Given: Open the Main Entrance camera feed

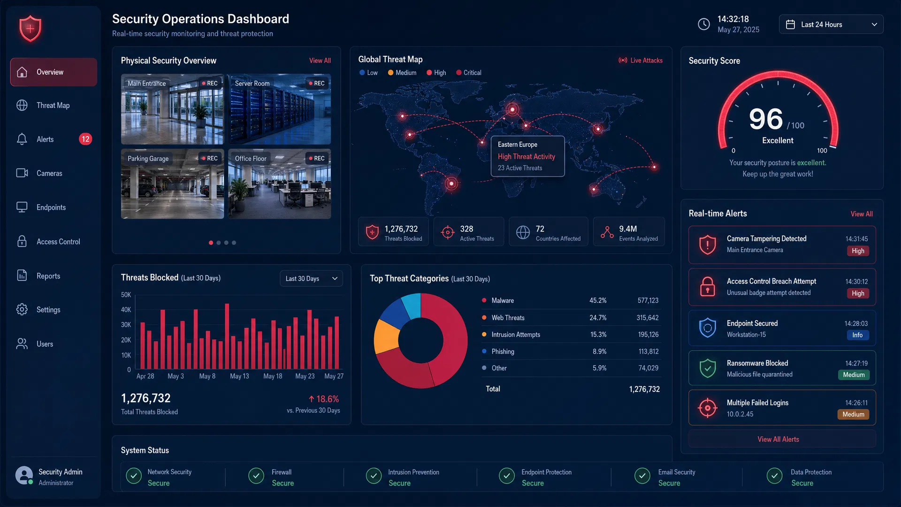Looking at the screenshot, I should [172, 109].
